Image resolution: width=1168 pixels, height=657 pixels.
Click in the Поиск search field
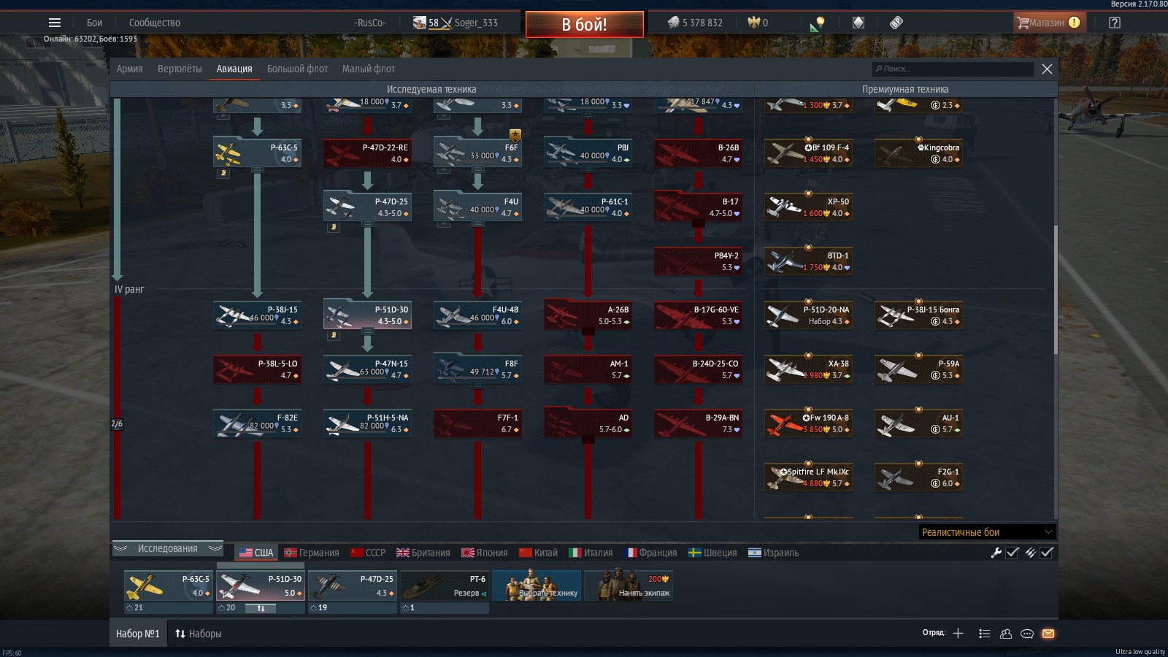(953, 69)
